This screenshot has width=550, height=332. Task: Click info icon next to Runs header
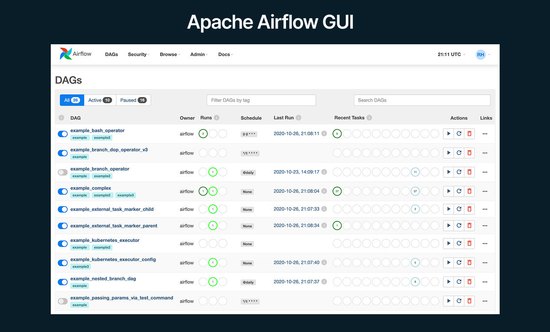(217, 118)
